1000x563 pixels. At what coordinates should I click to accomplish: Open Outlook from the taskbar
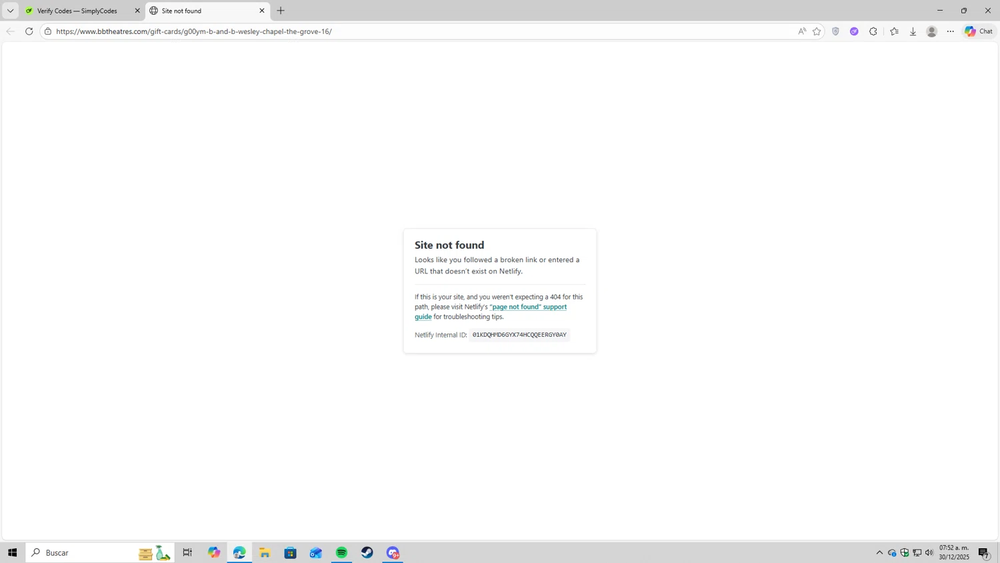coord(316,552)
